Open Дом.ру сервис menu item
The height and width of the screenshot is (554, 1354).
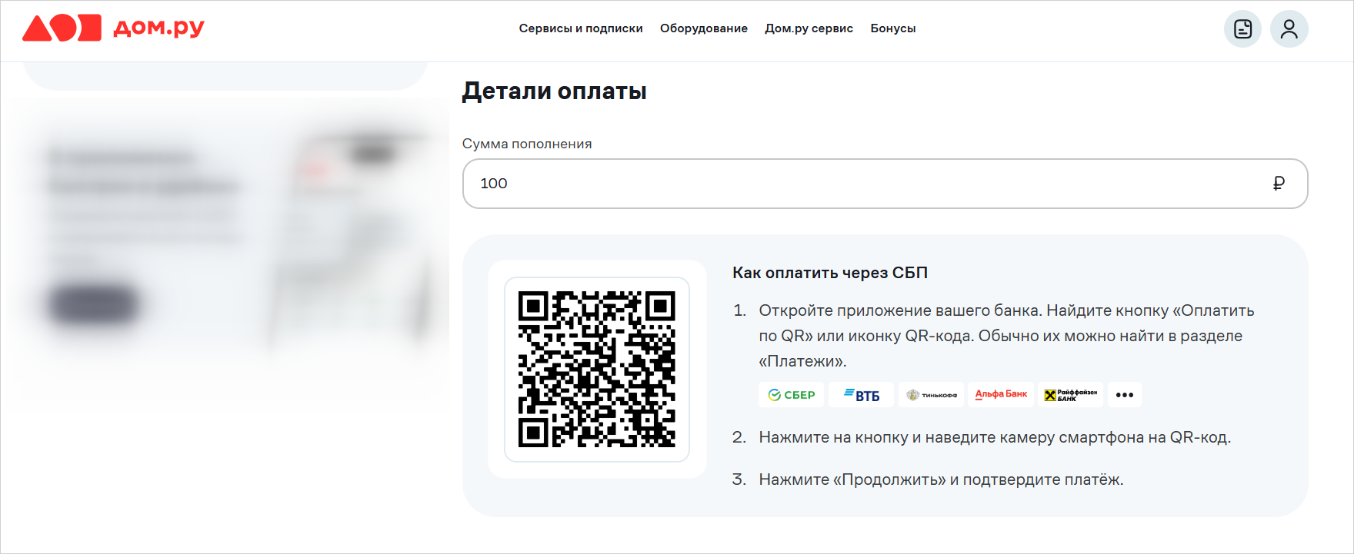click(x=809, y=28)
